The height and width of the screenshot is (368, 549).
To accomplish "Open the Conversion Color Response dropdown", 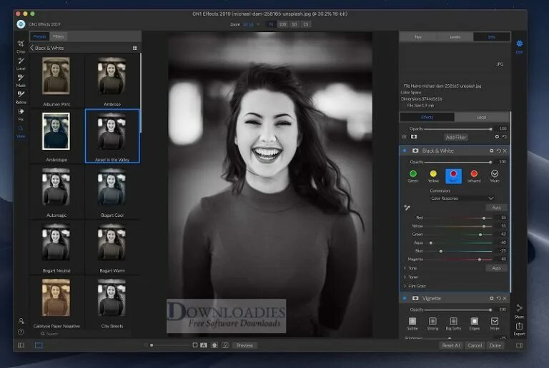I will 463,198.
